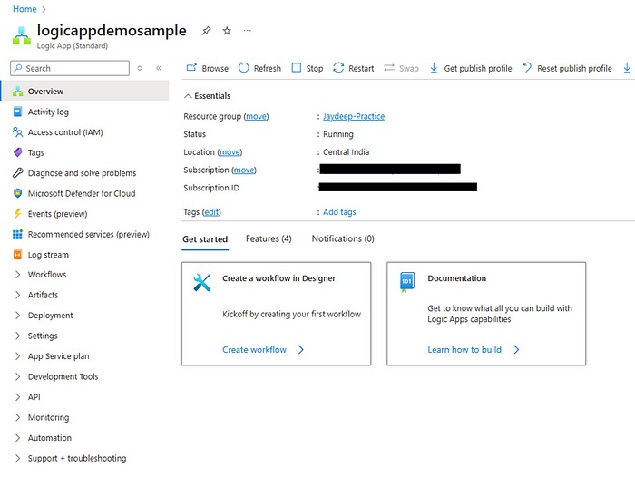
Task: Click Add tags link
Action: pos(339,212)
